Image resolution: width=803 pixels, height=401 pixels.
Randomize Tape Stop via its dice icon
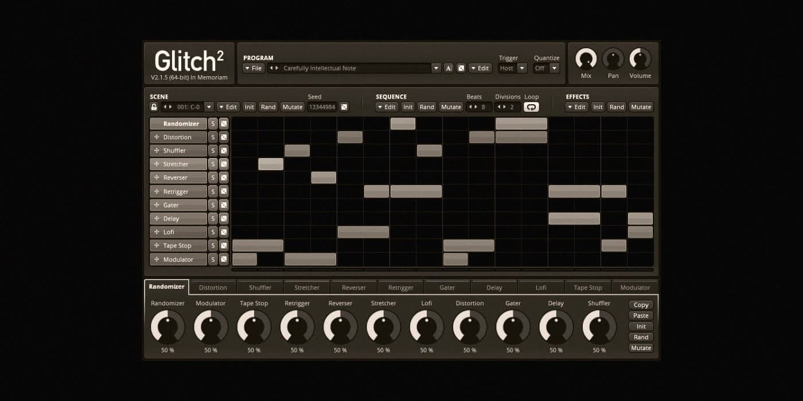coord(224,246)
